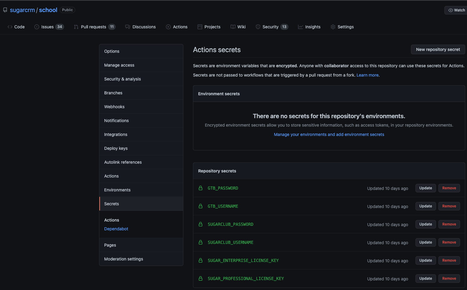Click the lock icon beside GTB_PASSWORD
The image size is (467, 290).
click(x=201, y=188)
